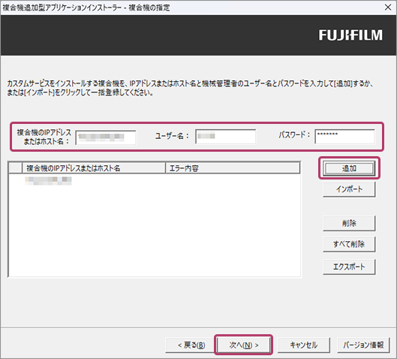Screen dimensions: 397x359
Task: Click the 複合機のIPアドレスまたはホスト名 column header
Action: pyautogui.click(x=94, y=168)
